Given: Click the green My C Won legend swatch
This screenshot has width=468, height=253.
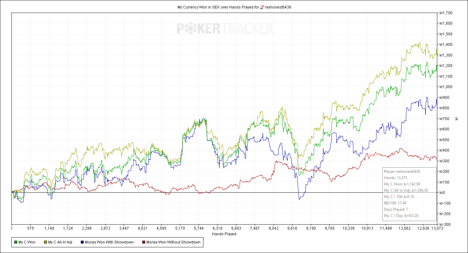Looking at the screenshot, I should pyautogui.click(x=15, y=242).
